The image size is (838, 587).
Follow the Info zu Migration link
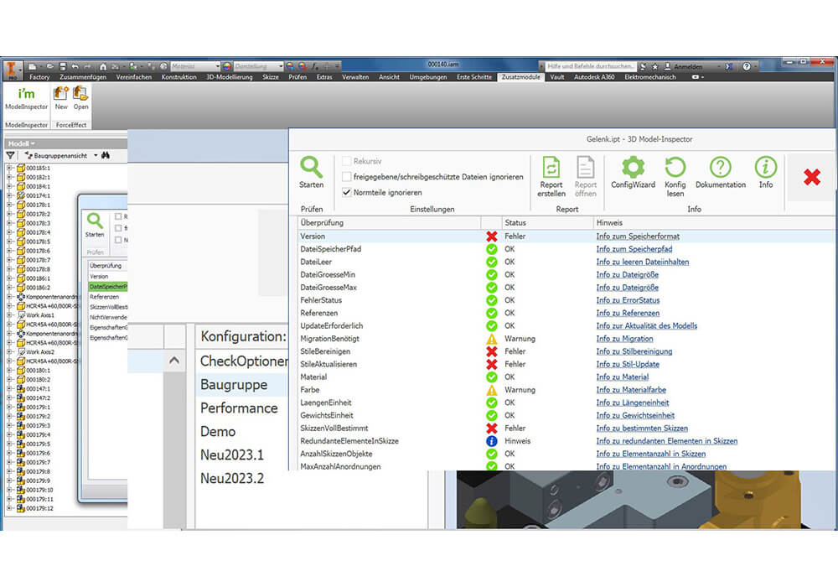coord(624,339)
